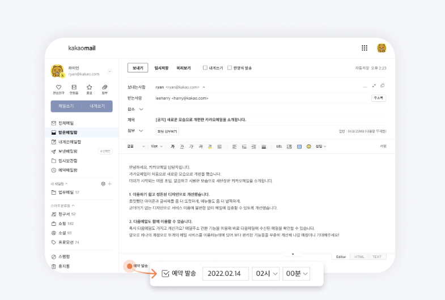Switch to the HTML tab
This screenshot has height=300, width=445.
(x=359, y=256)
